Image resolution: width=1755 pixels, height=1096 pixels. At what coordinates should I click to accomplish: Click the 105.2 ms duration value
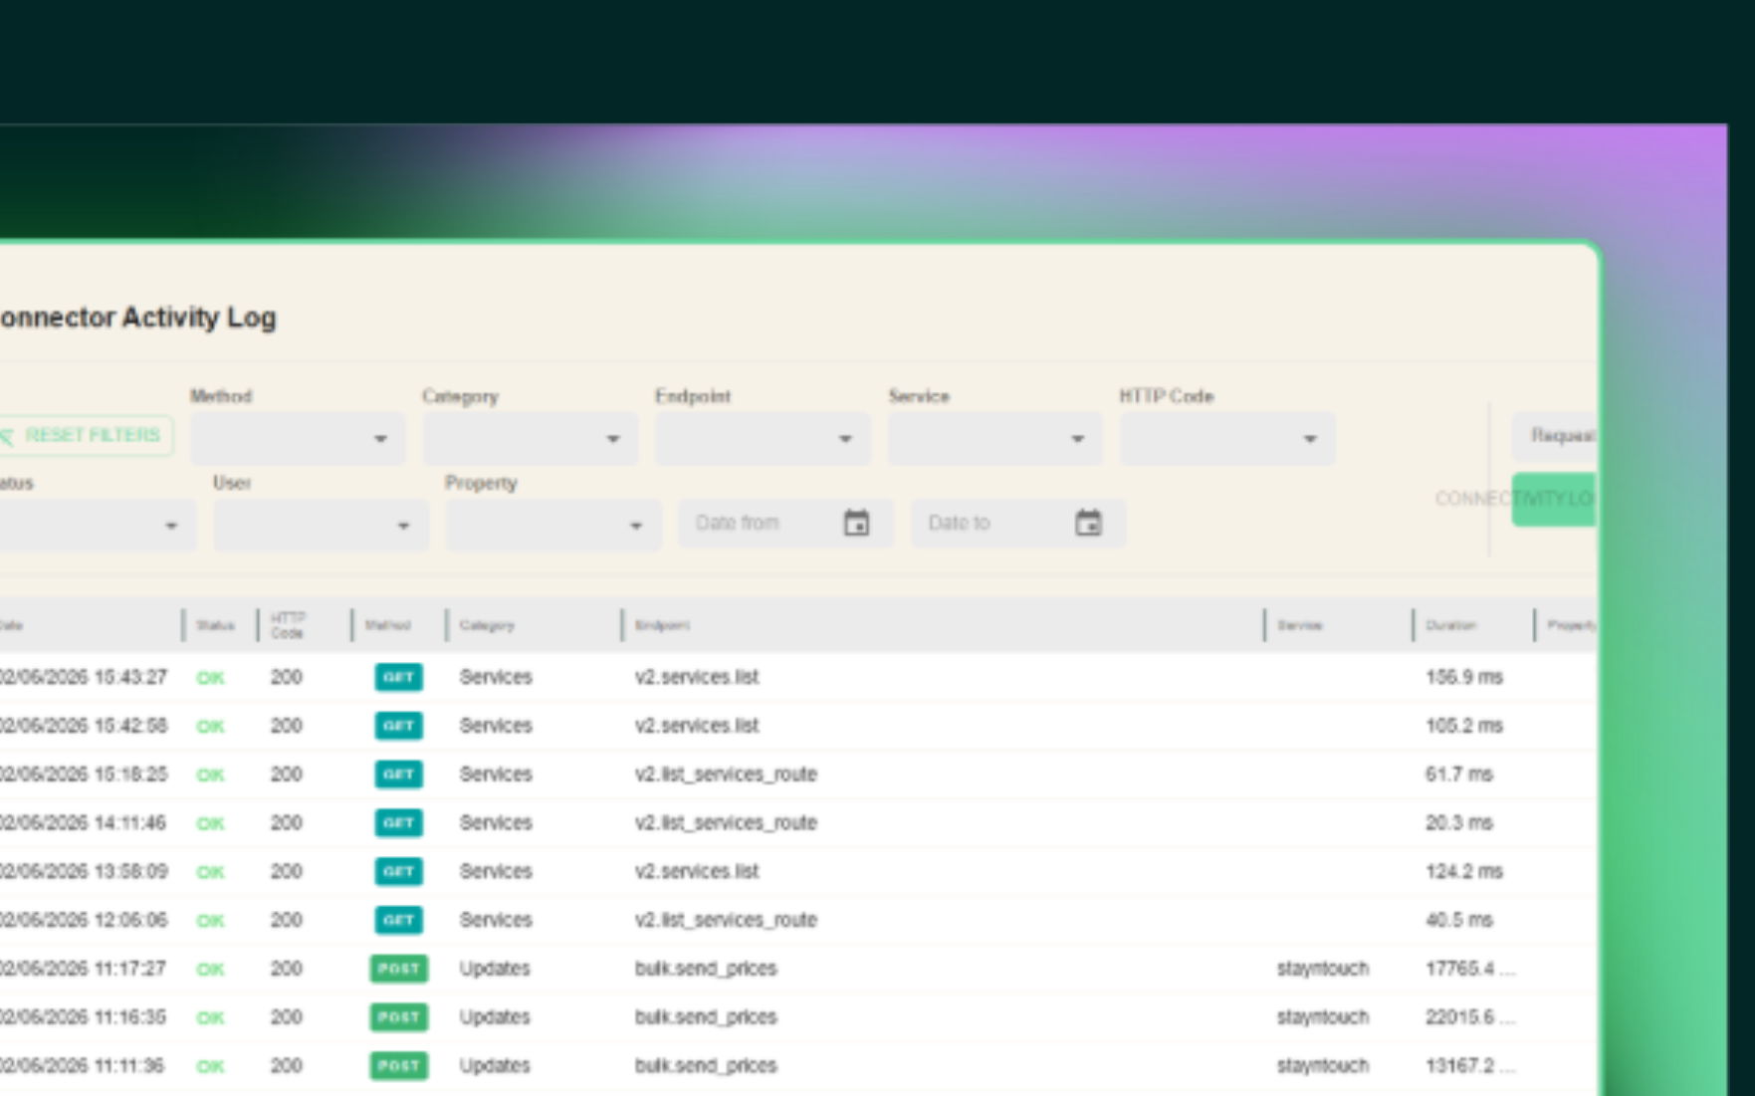[1463, 726]
